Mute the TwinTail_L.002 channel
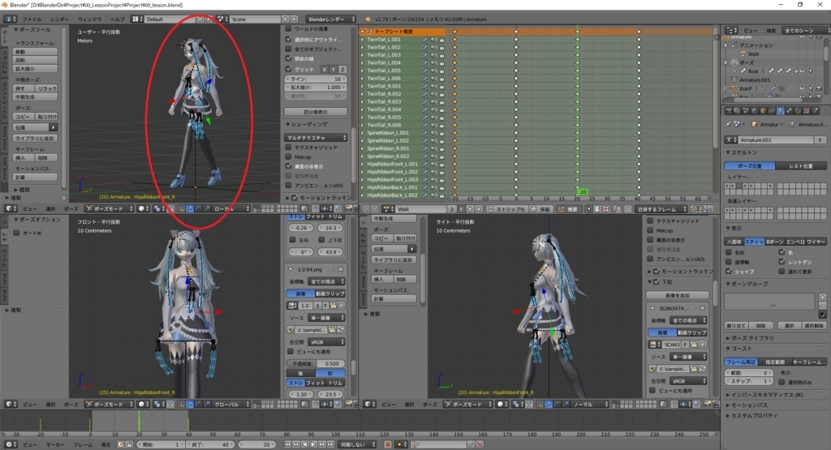831x450 pixels. point(433,47)
